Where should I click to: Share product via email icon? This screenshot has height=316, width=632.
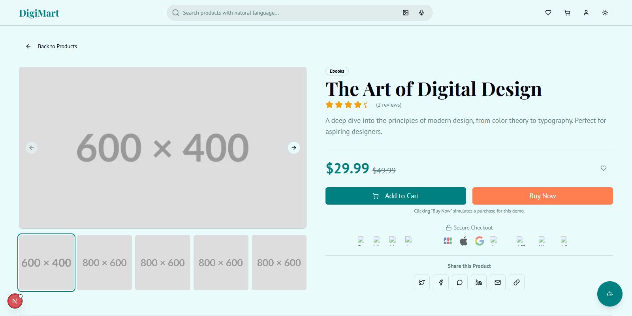[498, 282]
